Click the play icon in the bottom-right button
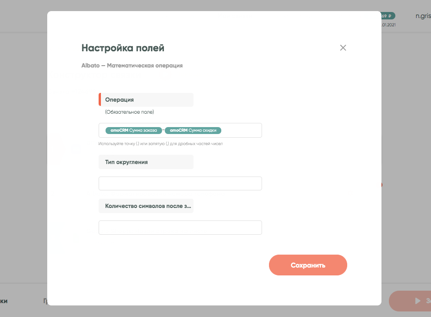Viewport: 431px width, 317px height. click(418, 301)
